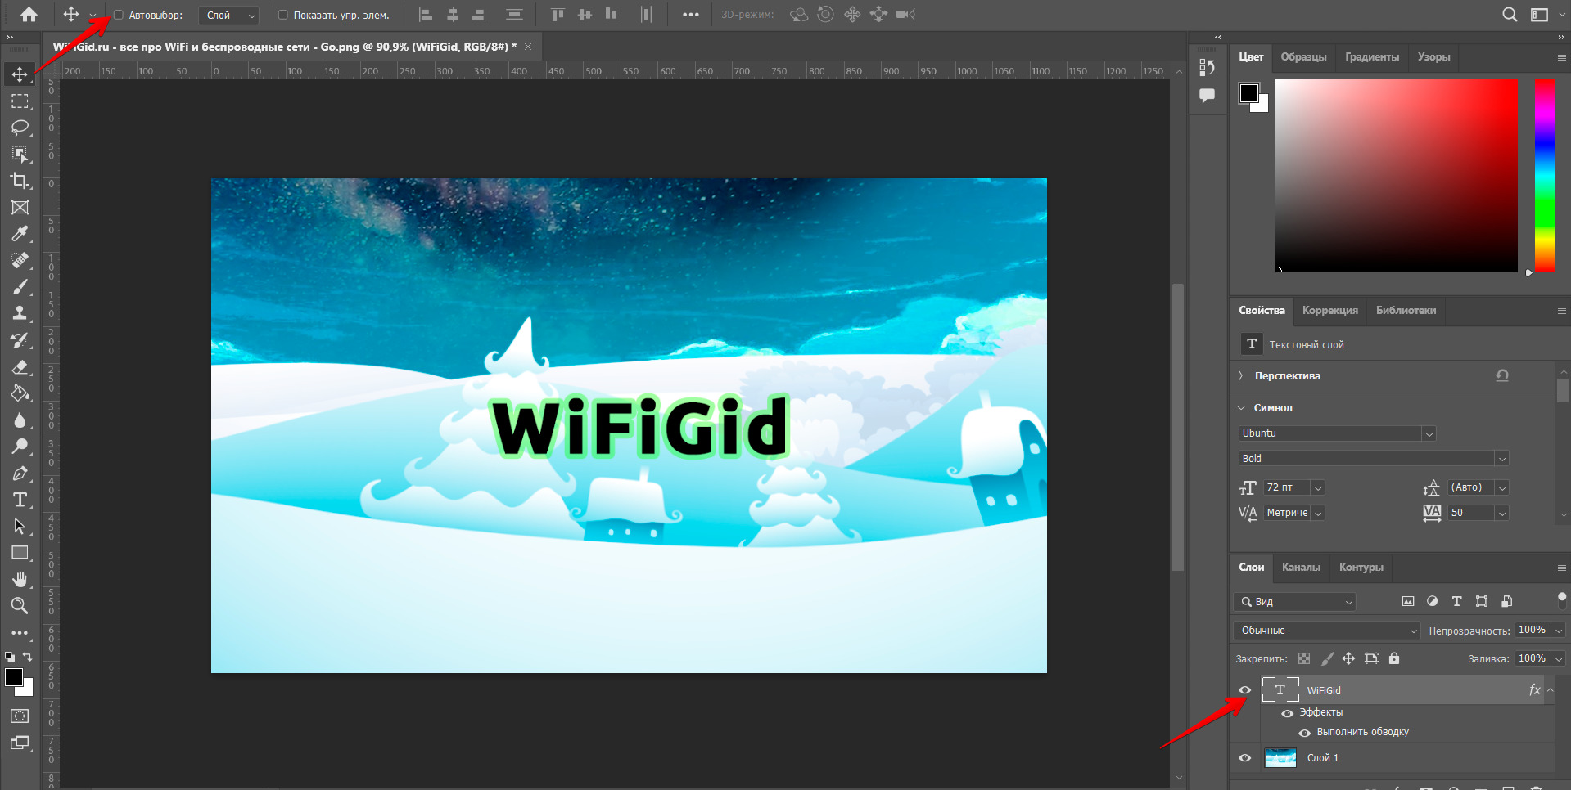Toggle lock transparent pixels icon
This screenshot has height=790, width=1571.
click(x=1304, y=658)
